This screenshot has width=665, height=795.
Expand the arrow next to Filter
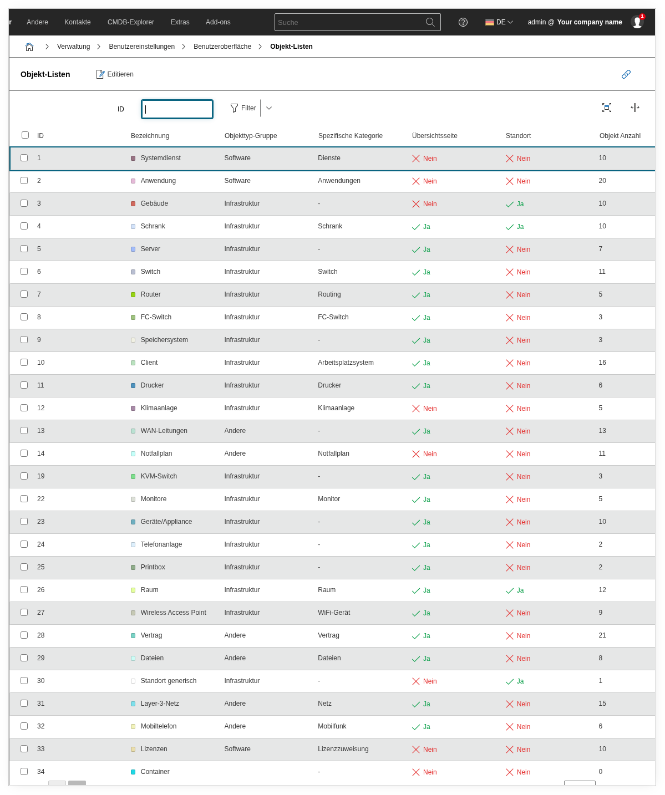point(269,108)
